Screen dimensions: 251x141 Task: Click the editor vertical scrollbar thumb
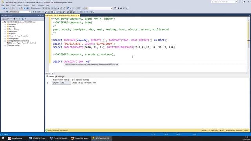[x=249, y=34]
